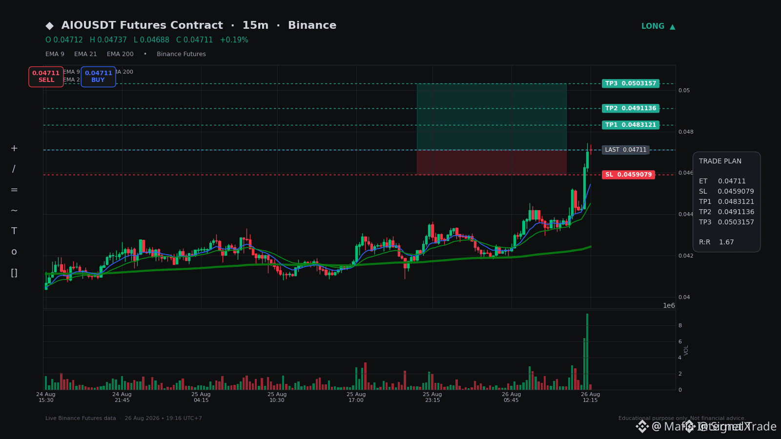Click the LAST 0.04711 price tag
This screenshot has width=781, height=439.
coord(625,150)
